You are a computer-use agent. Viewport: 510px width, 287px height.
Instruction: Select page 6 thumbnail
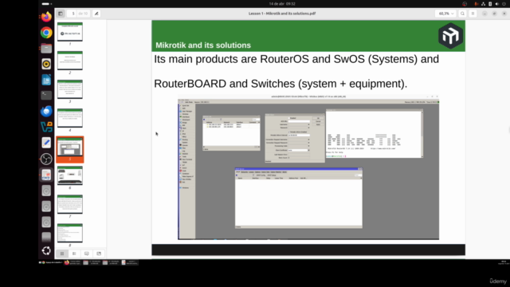click(70, 175)
